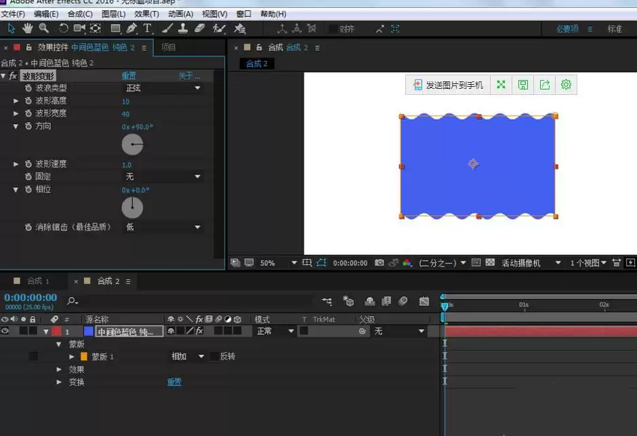Screen dimensions: 637x436
Task: Click the green save icon in overlay
Action: (x=523, y=85)
